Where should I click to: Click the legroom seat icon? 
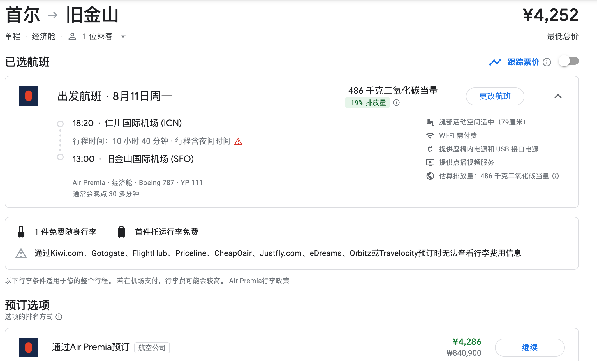point(430,122)
